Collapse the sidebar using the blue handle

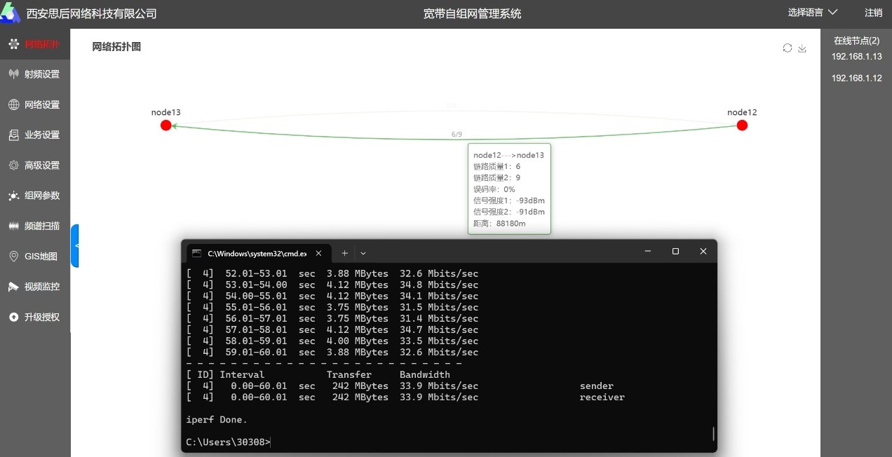click(x=75, y=245)
